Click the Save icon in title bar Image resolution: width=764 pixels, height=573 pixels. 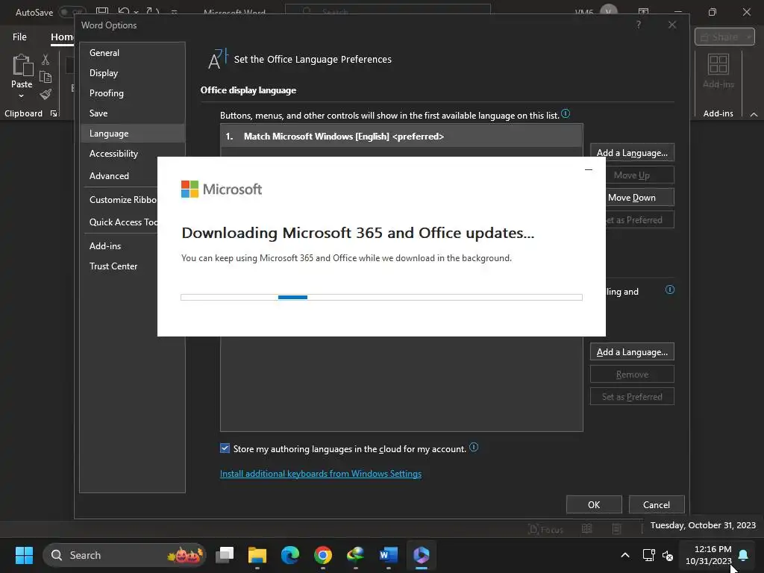[x=101, y=11]
